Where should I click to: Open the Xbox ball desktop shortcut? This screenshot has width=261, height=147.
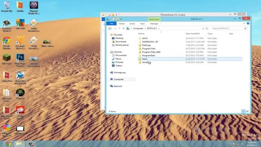pyautogui.click(x=20, y=94)
